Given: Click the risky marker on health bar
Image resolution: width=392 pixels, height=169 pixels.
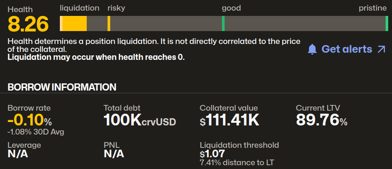Looking at the screenshot, I should click(x=109, y=23).
